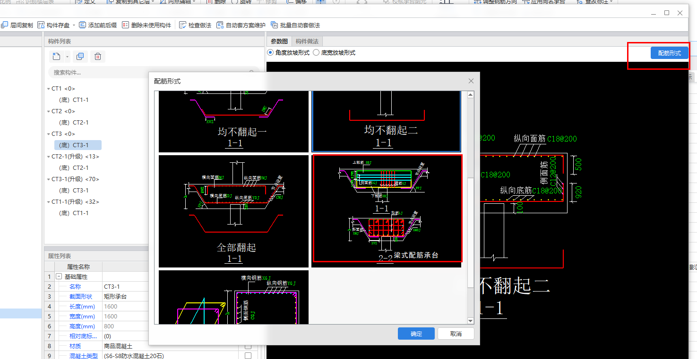Viewport: 697px width, 359px height.
Task: Select (底) CT1-1 under CT1 <0>
Action: (74, 100)
